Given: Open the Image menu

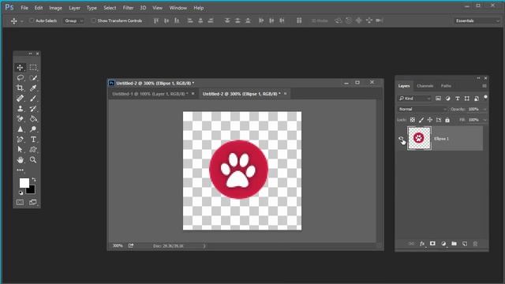Looking at the screenshot, I should click(x=55, y=8).
